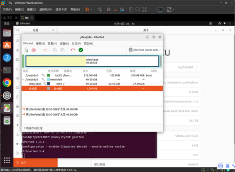Viewport: 235px width, 172px height.
Task: Create a new partition with GParted's toolbar icon
Action: pyautogui.click(x=26, y=50)
